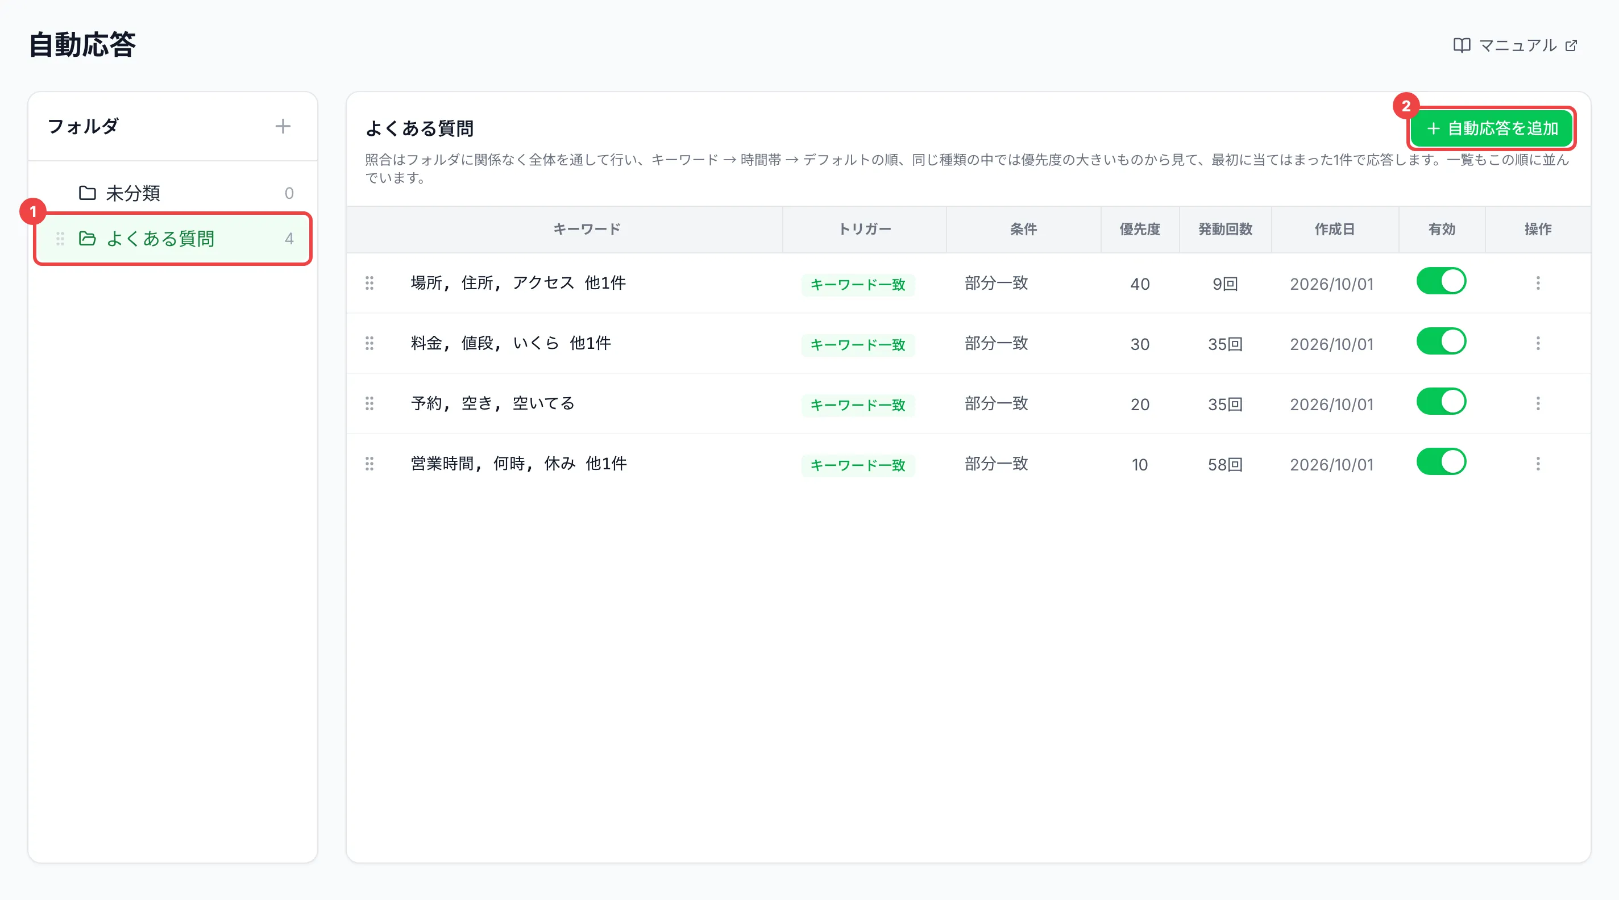Click the 58回 trigger count
This screenshot has width=1619, height=900.
1225,465
